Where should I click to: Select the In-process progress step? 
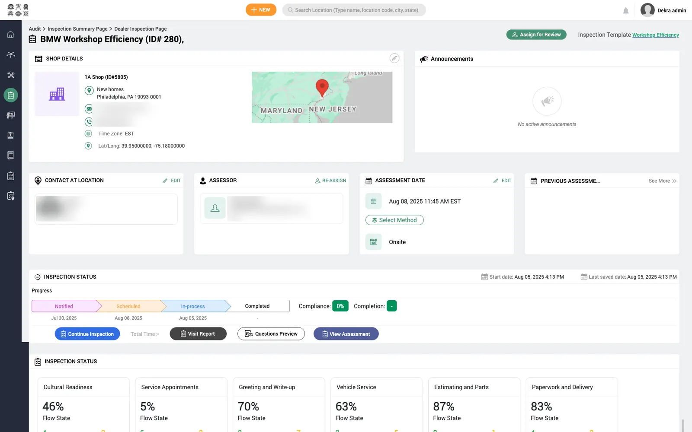tap(193, 306)
